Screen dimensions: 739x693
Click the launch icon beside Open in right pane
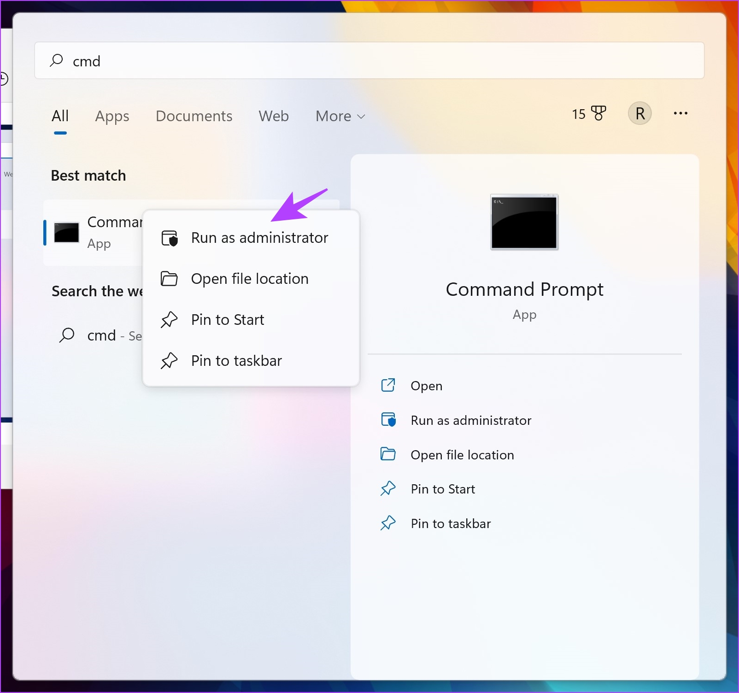[388, 385]
